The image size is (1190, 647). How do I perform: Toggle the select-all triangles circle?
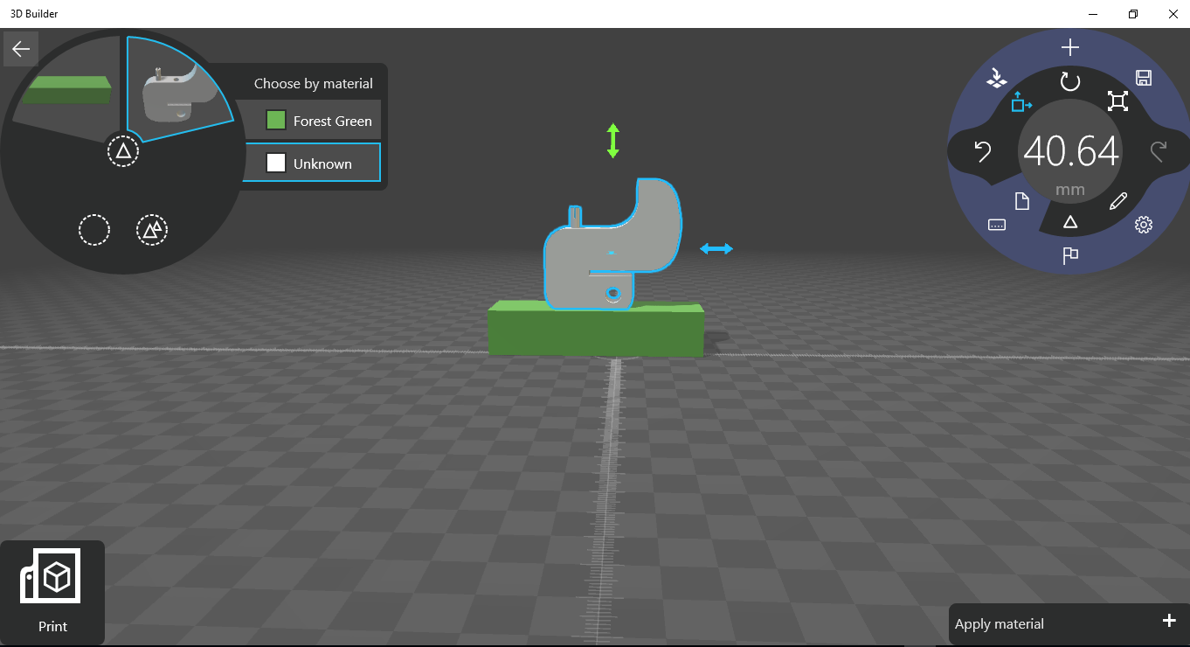[152, 229]
